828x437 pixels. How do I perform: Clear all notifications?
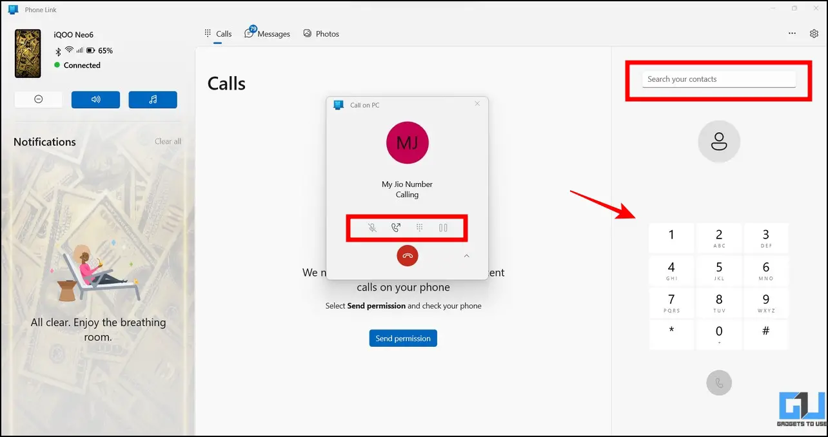[168, 141]
